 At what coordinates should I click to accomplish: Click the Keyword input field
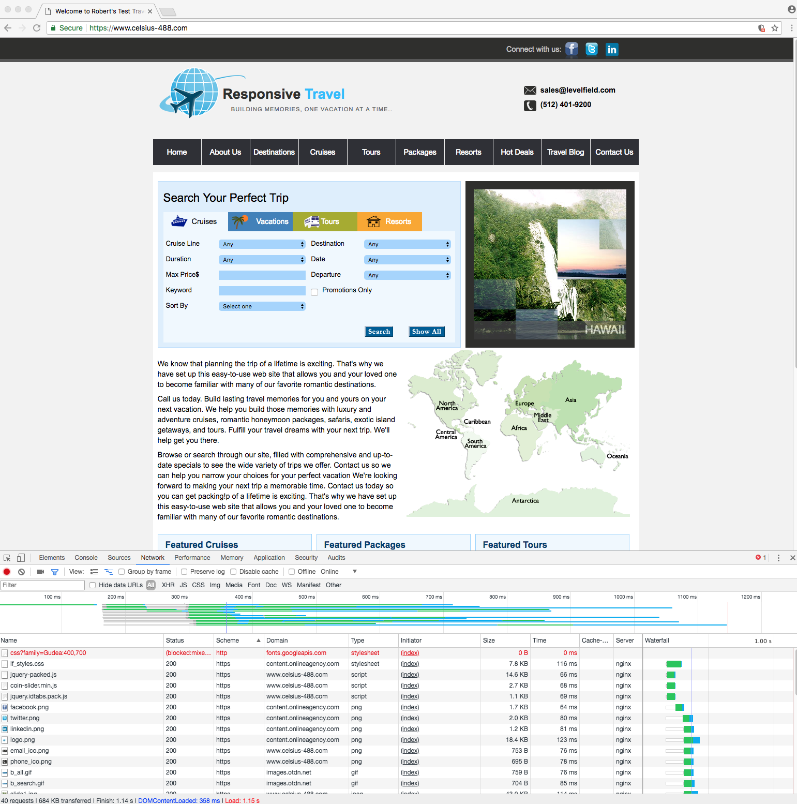[262, 291]
